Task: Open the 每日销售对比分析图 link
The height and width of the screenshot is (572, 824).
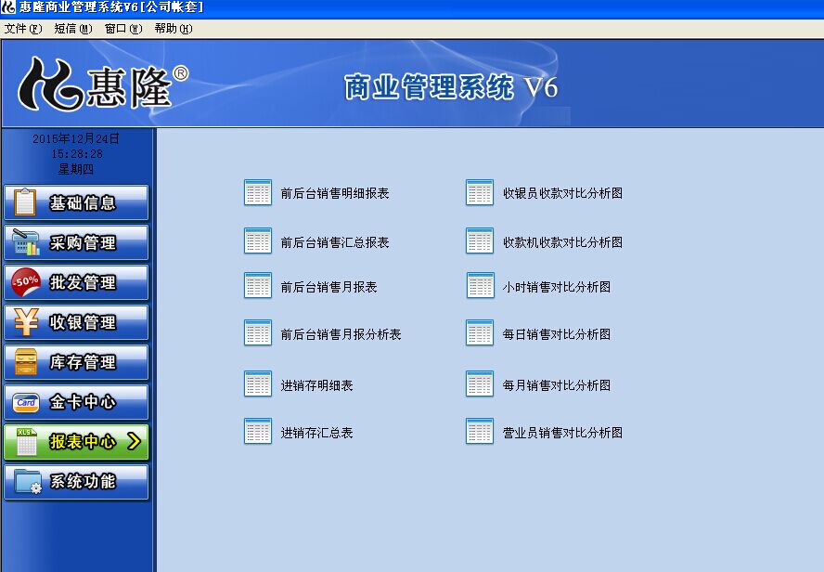Action: (557, 334)
